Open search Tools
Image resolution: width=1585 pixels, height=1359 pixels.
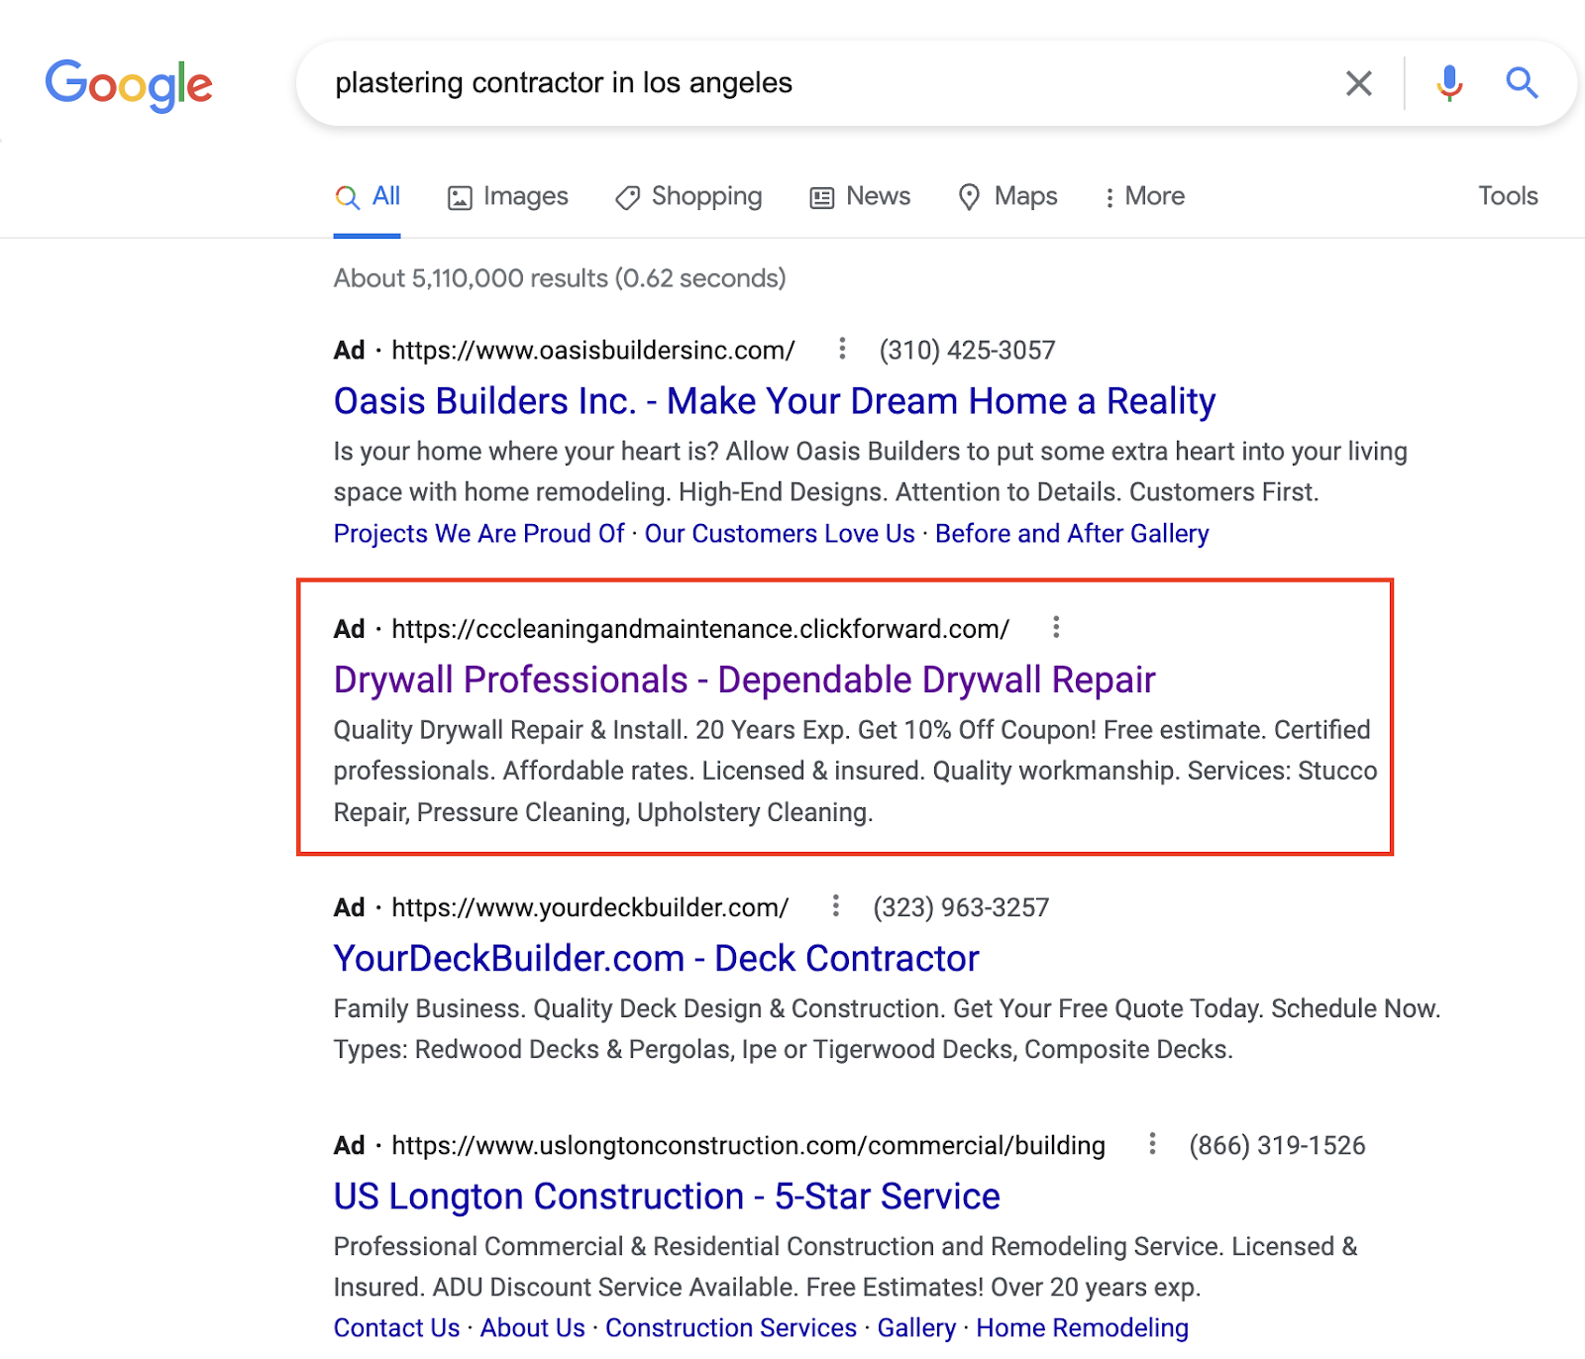point(1508,196)
